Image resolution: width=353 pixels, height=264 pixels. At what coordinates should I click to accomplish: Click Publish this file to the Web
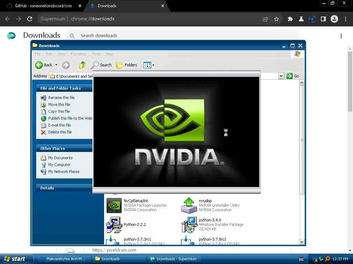tap(70, 118)
